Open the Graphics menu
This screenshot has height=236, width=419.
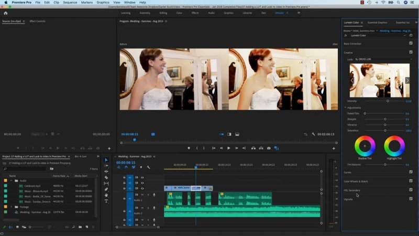[103, 3]
